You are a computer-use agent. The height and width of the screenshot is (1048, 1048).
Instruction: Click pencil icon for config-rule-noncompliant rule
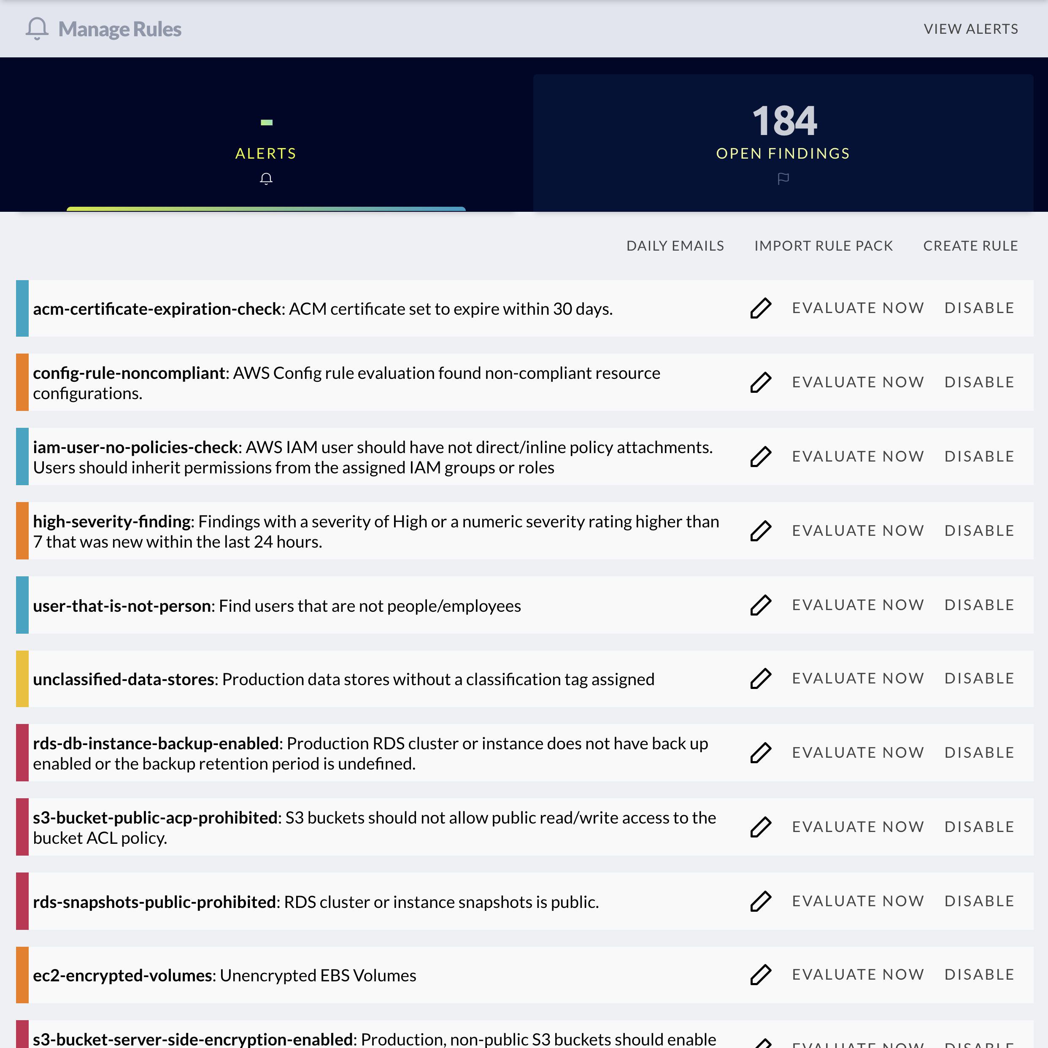[761, 382]
